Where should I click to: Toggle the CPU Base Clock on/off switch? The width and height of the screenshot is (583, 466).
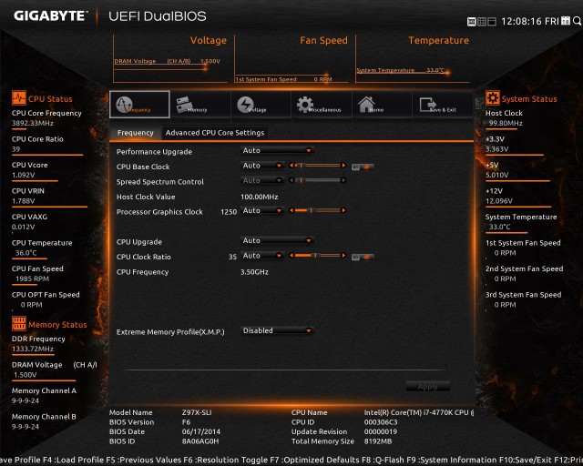click(x=363, y=167)
